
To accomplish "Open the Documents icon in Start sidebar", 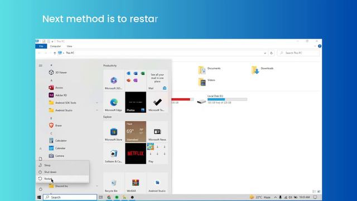I will [41, 159].
